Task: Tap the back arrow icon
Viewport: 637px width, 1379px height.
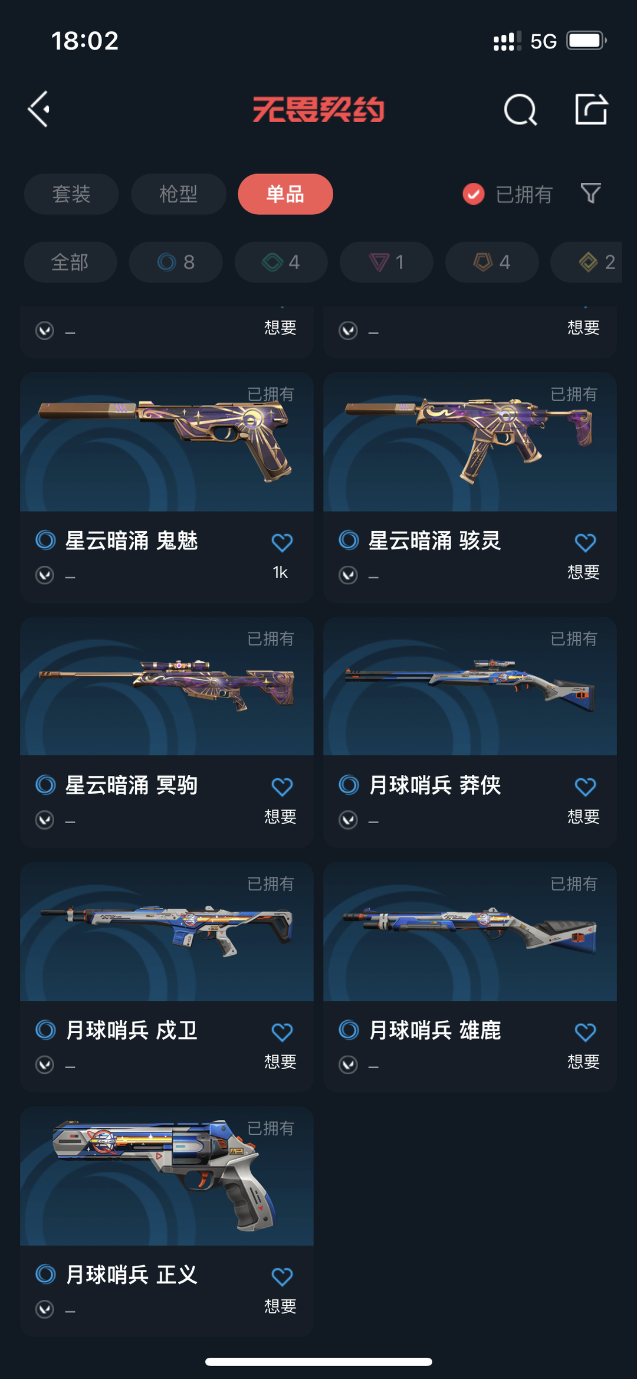Action: tap(39, 109)
